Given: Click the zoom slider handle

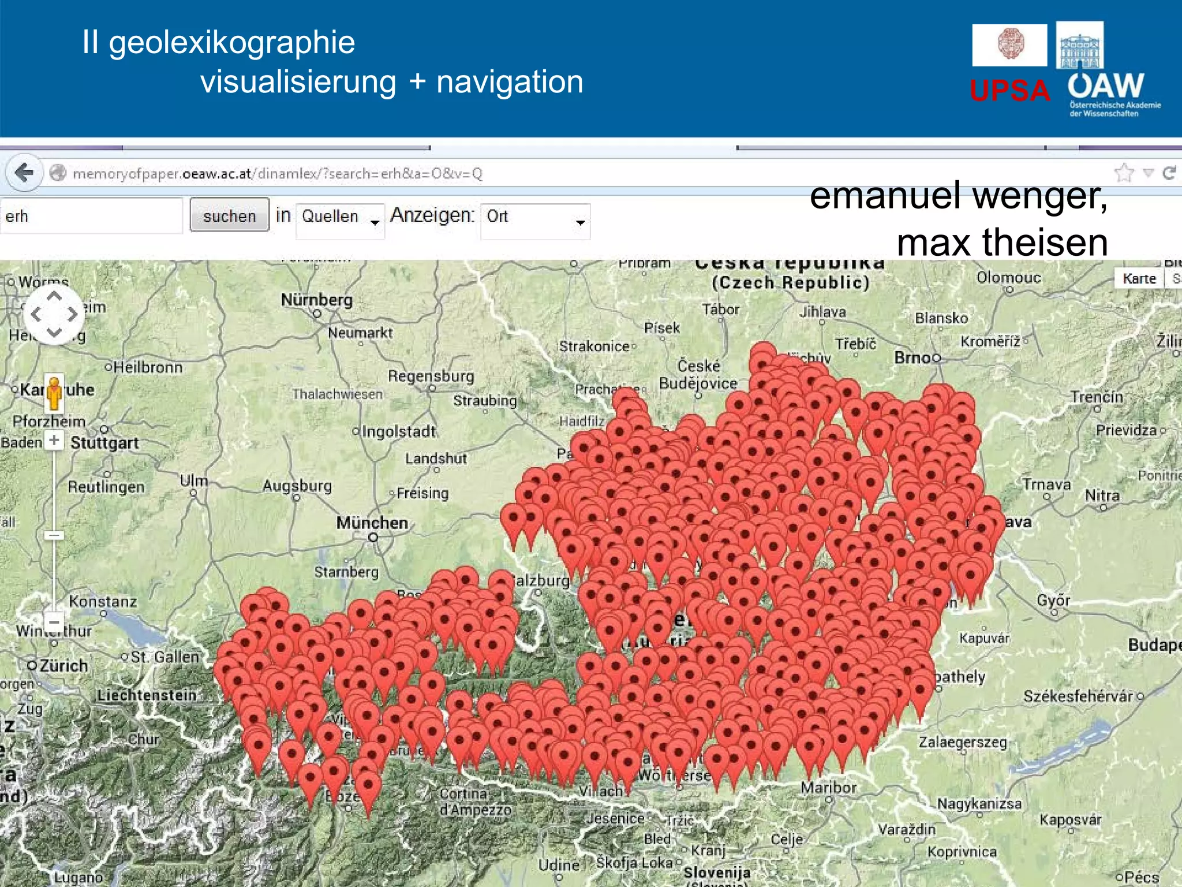Looking at the screenshot, I should pos(54,535).
